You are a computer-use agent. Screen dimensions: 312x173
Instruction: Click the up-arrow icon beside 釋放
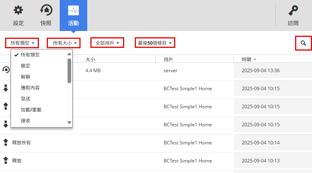point(6,160)
